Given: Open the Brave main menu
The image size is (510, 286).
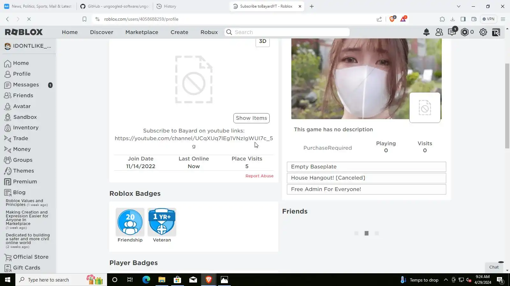Looking at the screenshot, I should coord(503,19).
